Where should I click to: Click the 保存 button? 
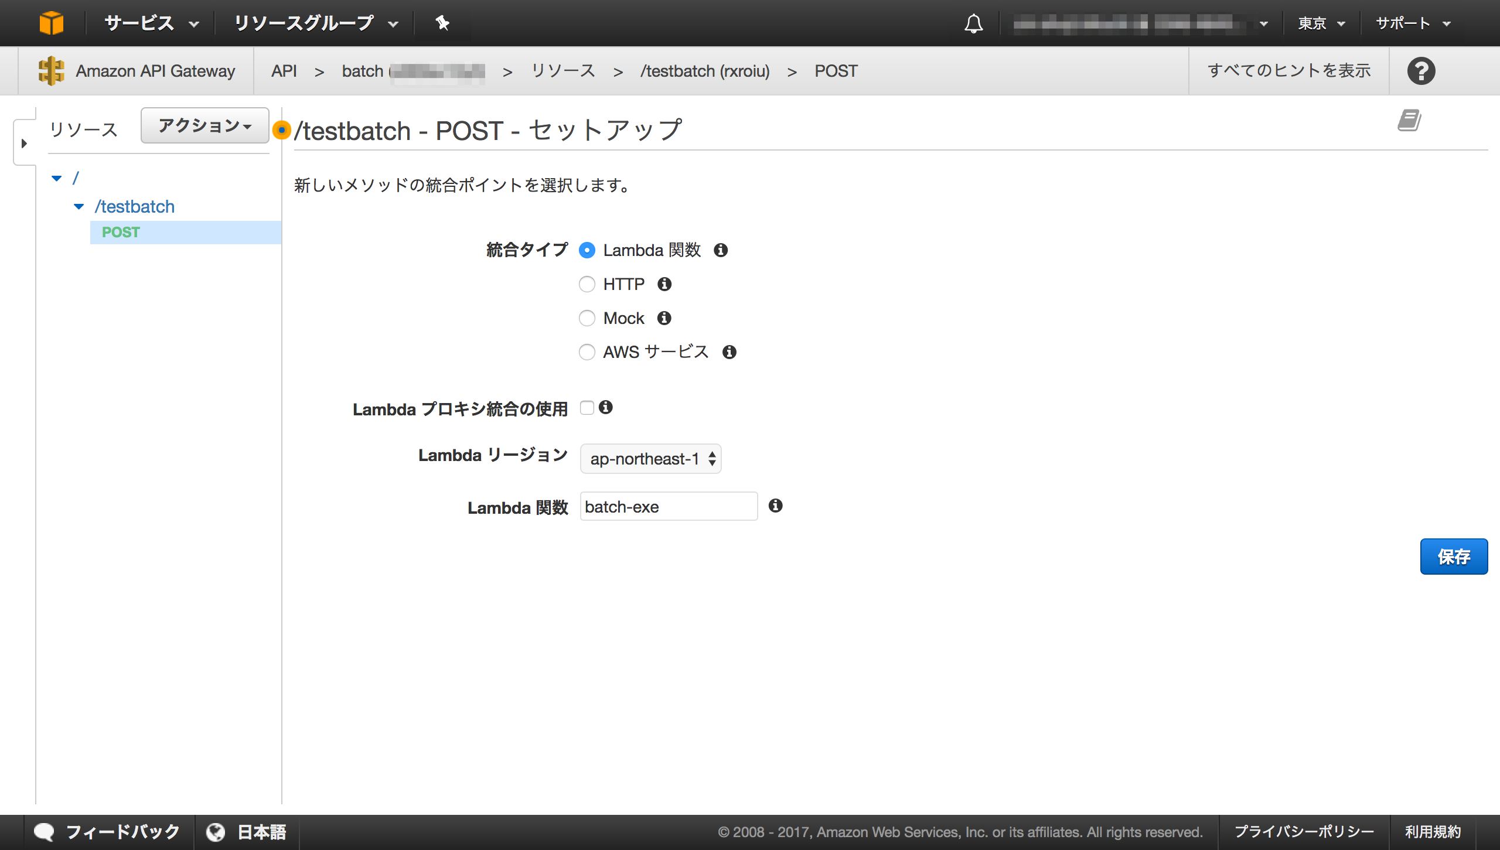click(1454, 556)
